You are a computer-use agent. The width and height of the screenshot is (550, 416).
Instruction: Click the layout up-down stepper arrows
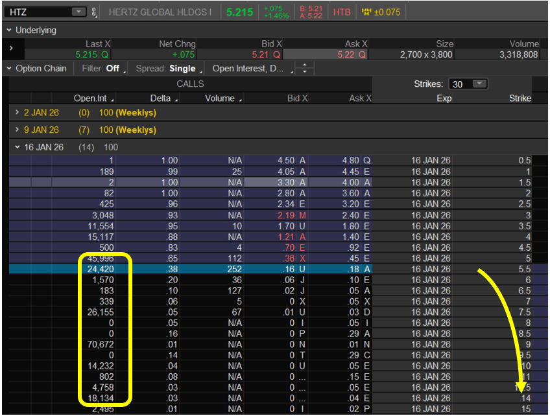(x=304, y=68)
